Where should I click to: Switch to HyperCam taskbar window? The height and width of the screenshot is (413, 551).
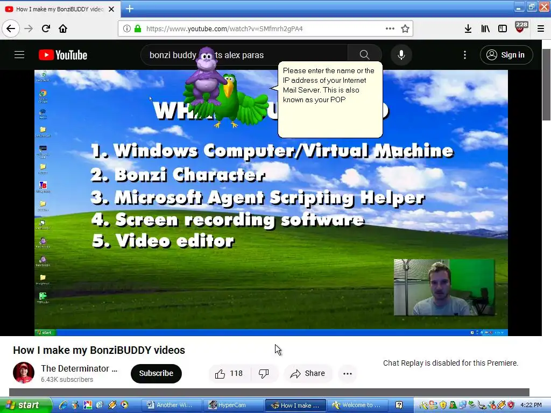234,405
